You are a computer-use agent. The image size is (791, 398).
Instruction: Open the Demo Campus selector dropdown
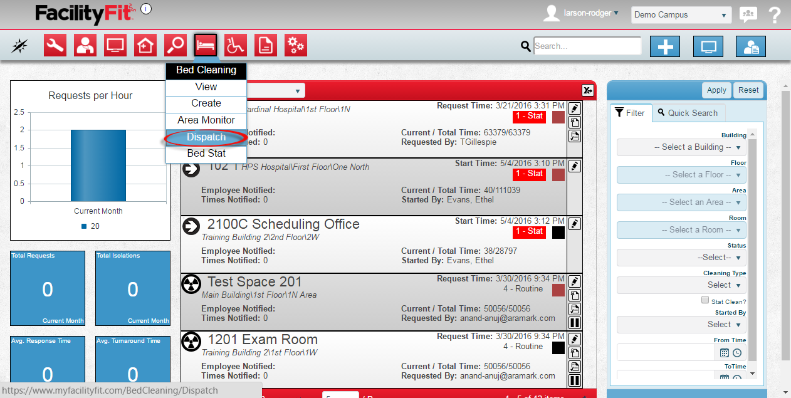point(681,14)
